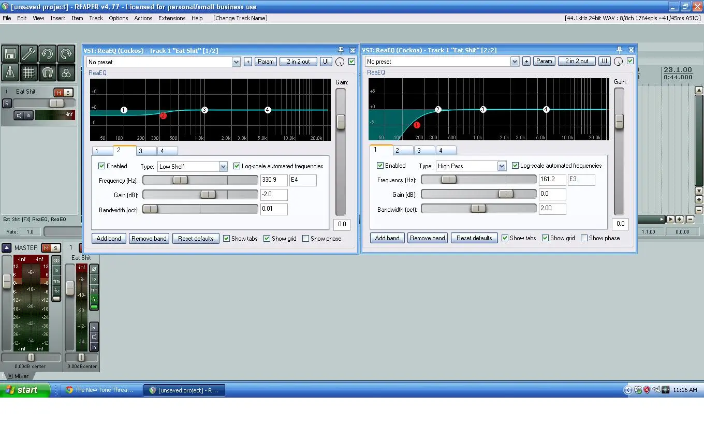The image size is (704, 424).
Task: Pin the first ReaEQ window on top
Action: pyautogui.click(x=341, y=50)
